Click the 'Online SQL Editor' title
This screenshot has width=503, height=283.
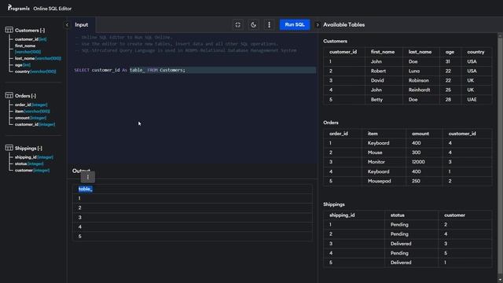(x=53, y=9)
